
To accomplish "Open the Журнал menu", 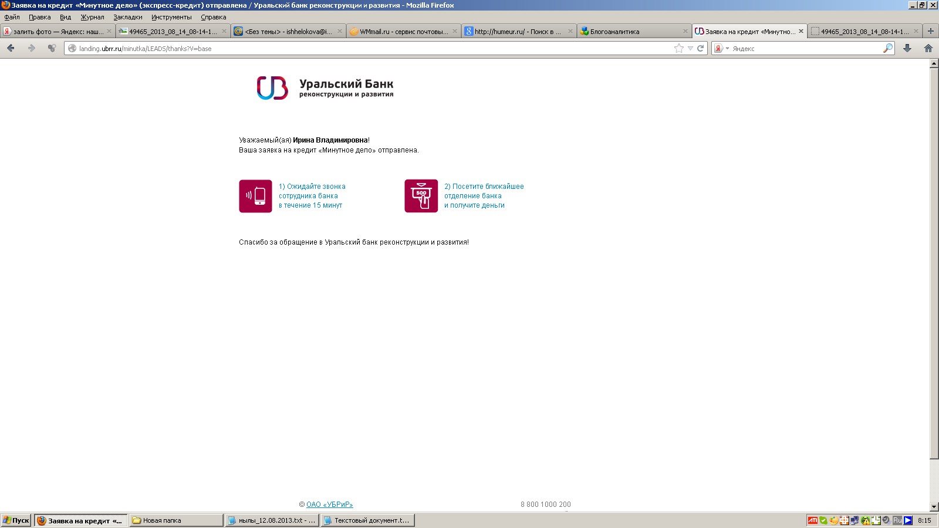I will 92,17.
